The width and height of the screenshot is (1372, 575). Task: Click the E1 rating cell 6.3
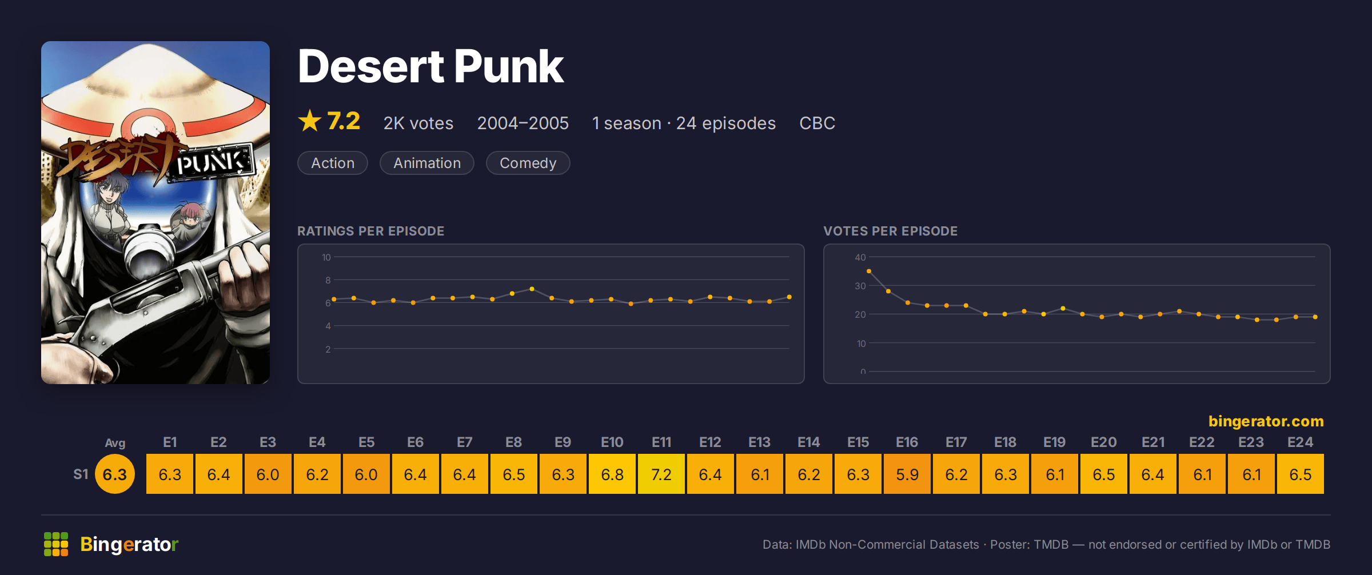pyautogui.click(x=170, y=474)
